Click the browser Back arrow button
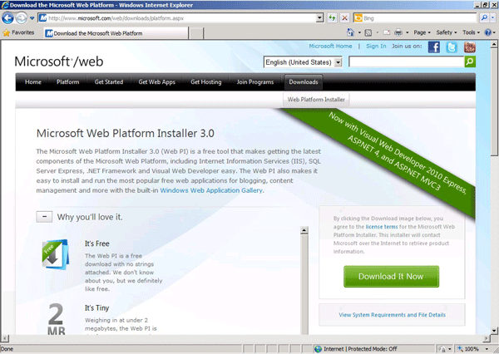The height and width of the screenshot is (354, 499). (x=9, y=17)
